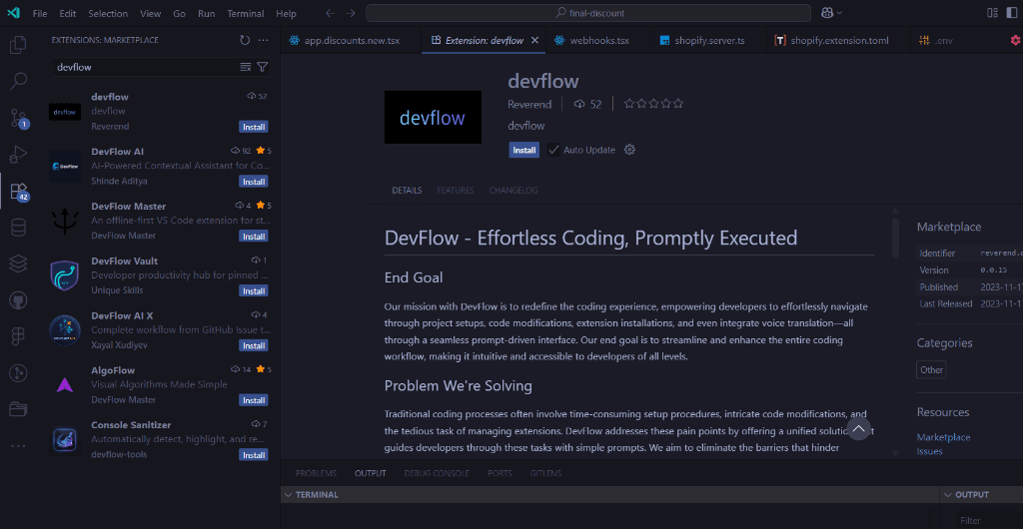Open the View menu
The image size is (1023, 529).
150,13
